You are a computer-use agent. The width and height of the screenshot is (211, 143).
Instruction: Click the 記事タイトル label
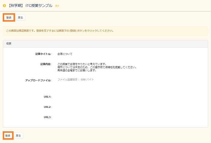tap(43, 54)
